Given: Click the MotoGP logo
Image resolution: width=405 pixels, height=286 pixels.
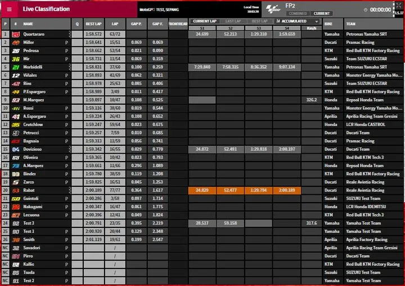Looking at the screenshot, I should 273,9.
